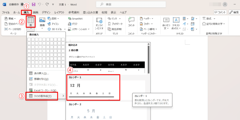The height and width of the screenshot is (120, 240).
Task: Click the 相互参照 cross-reference button
Action: pos(115,29)
